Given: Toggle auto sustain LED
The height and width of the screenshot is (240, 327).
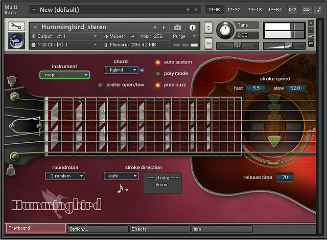Looking at the screenshot, I should click(158, 62).
